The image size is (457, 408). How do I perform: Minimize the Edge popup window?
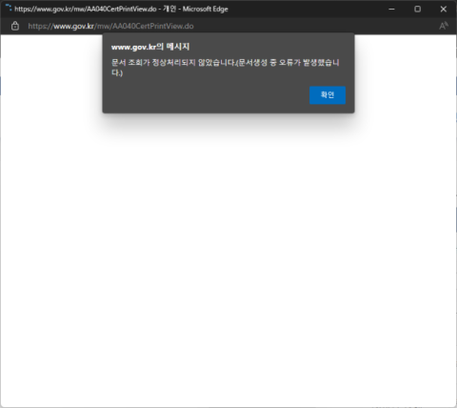click(391, 9)
